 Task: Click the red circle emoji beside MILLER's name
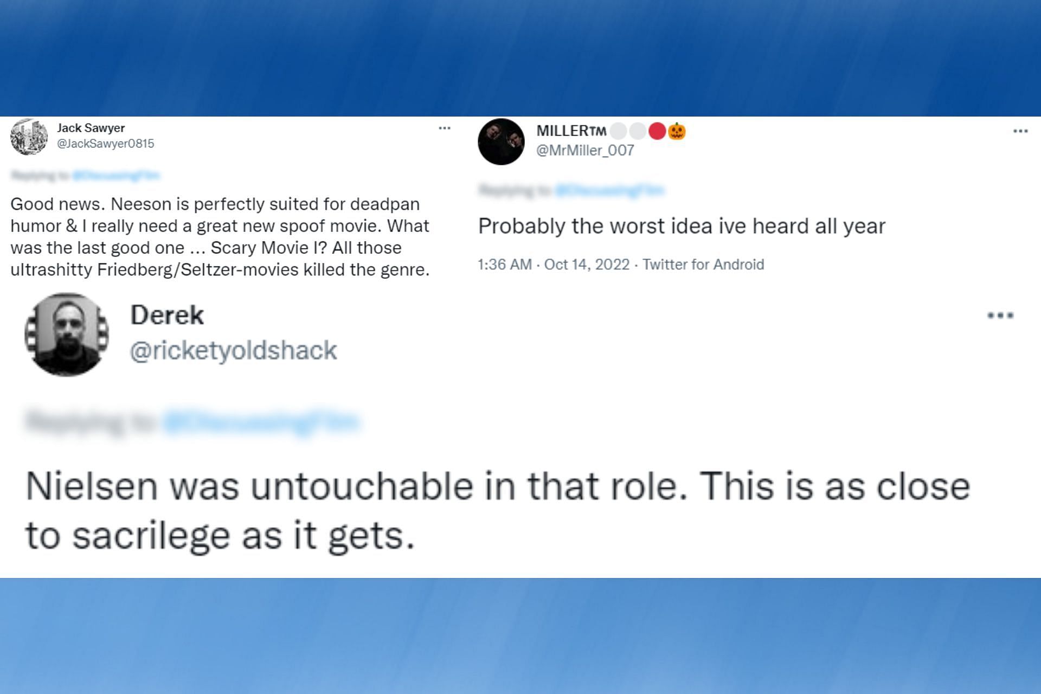pos(657,131)
